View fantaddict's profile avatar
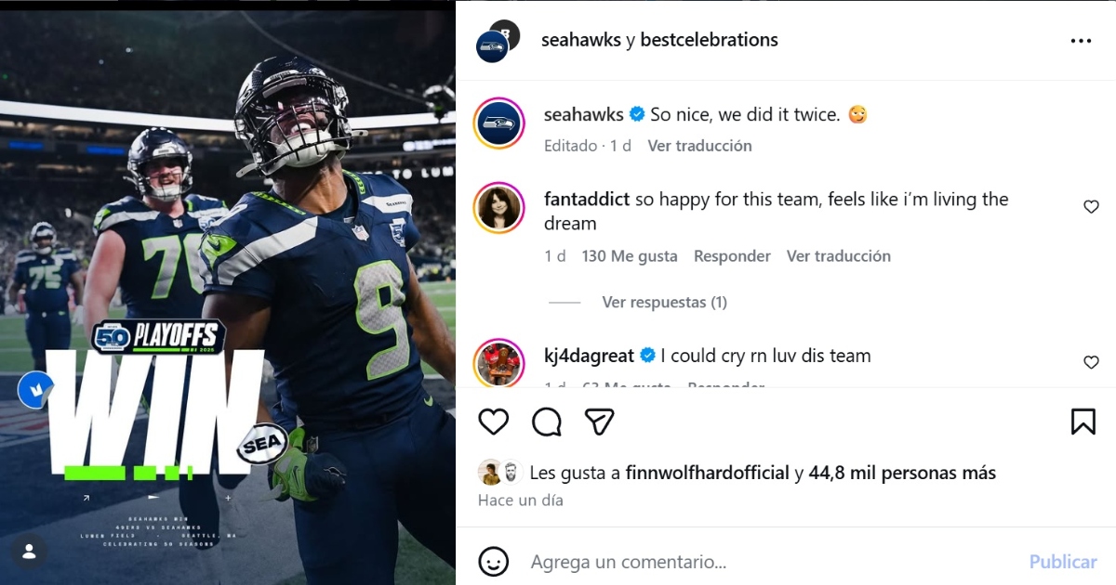The width and height of the screenshot is (1116, 585). 499,207
